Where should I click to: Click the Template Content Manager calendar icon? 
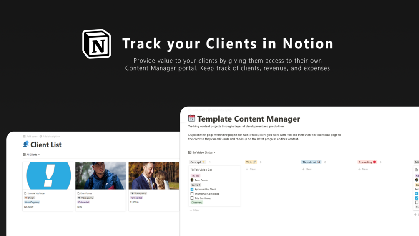click(192, 118)
